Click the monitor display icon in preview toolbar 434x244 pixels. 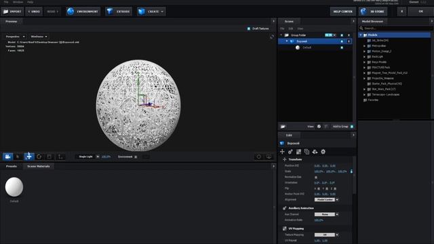point(269,157)
